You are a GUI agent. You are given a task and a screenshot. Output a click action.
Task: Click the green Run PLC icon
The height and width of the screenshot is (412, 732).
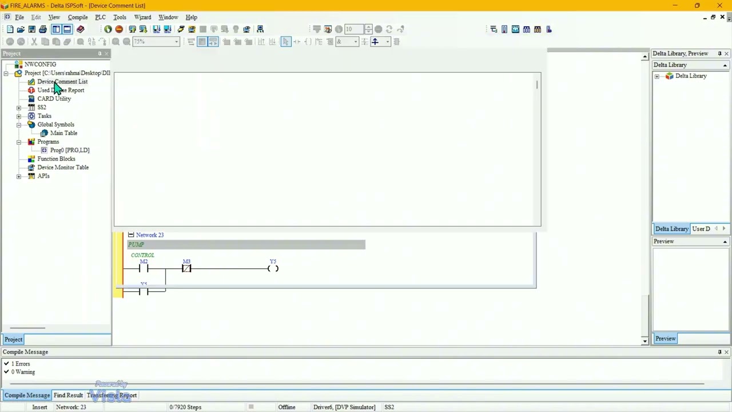point(108,29)
